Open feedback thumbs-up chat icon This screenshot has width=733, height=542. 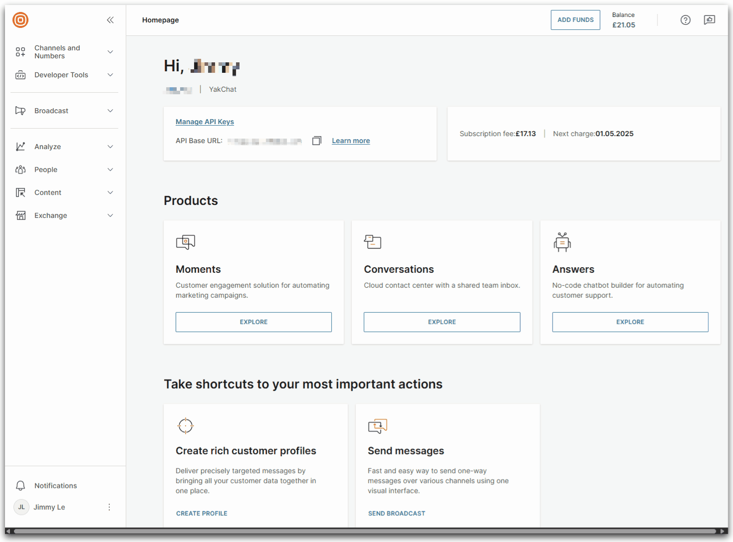tap(710, 20)
